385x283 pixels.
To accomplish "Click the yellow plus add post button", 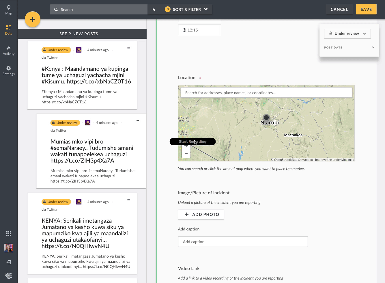I will coord(33,19).
